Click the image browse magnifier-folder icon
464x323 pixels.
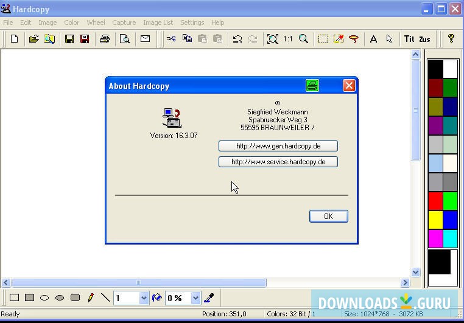pos(49,39)
